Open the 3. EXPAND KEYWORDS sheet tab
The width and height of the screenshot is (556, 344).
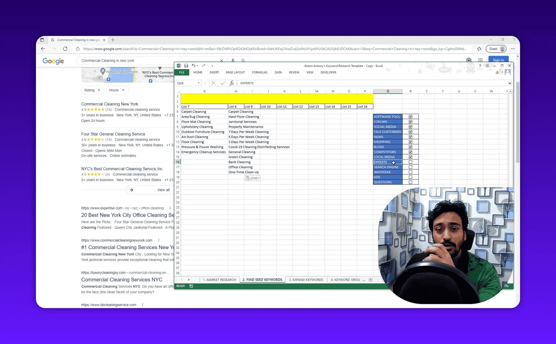coord(306,279)
